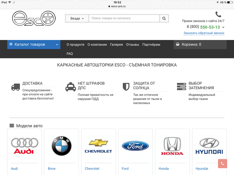Click the list icon beside Модели авто
The image size is (234, 175).
(x=12, y=126)
